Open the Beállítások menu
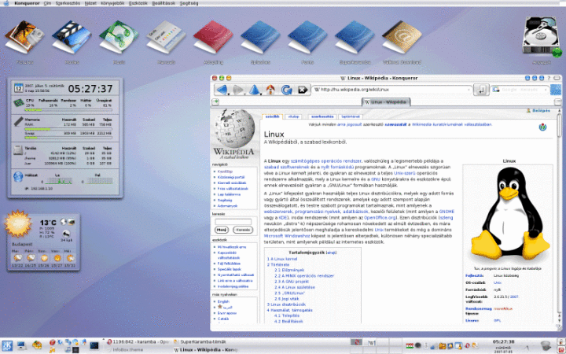Viewport: 566px width, 354px height. (164, 3)
